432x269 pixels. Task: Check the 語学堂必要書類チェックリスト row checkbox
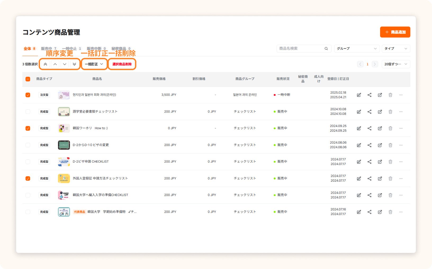point(28,112)
